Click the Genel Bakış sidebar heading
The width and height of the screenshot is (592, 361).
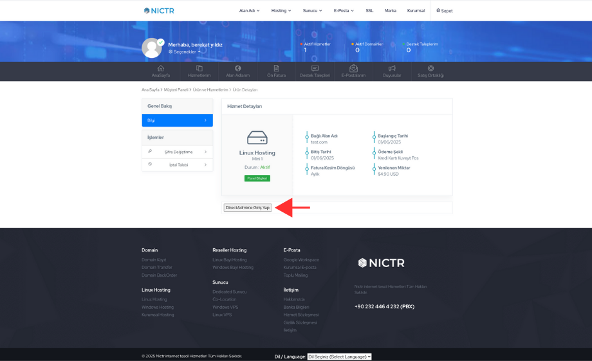160,106
